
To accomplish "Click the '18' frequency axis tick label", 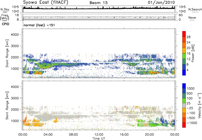I will (x=17, y=15).
